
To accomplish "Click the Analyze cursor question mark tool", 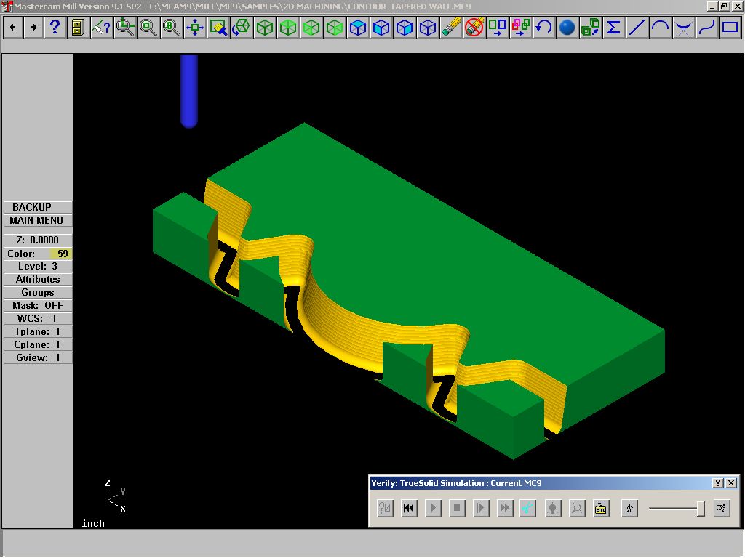I will click(101, 28).
